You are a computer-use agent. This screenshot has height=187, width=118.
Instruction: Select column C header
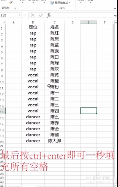[54, 22]
